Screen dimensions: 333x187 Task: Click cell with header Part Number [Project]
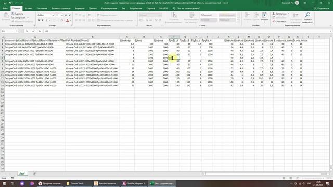(93, 41)
